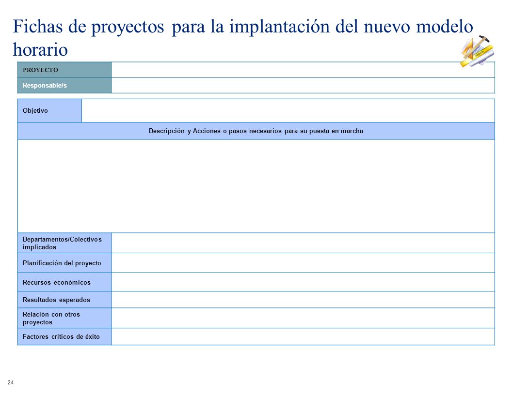The height and width of the screenshot is (395, 512).
Task: Click the large blank description area
Action: [256, 186]
